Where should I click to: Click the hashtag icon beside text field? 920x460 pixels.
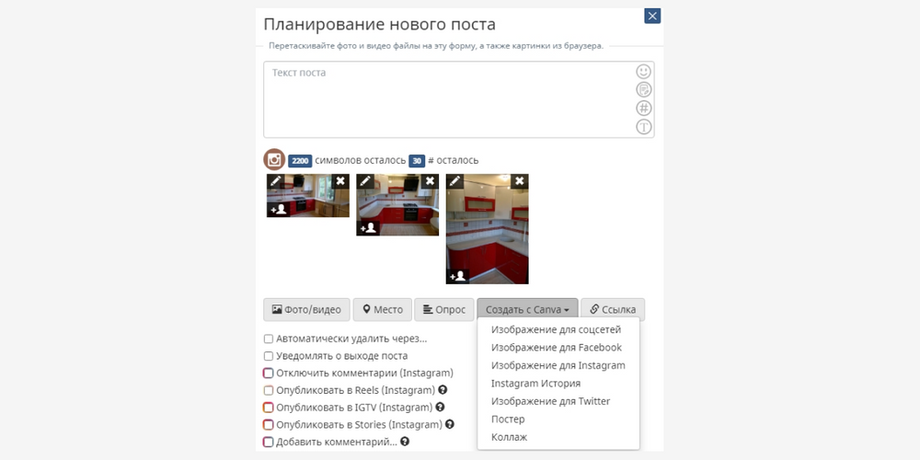(x=644, y=108)
